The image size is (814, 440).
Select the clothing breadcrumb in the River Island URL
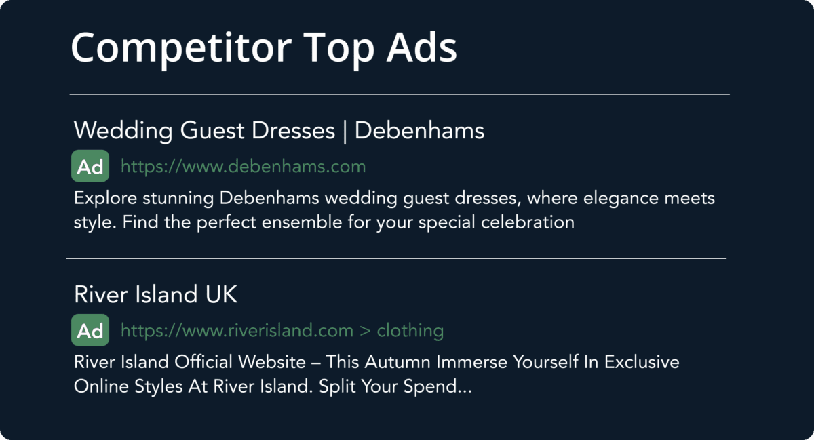coord(410,331)
